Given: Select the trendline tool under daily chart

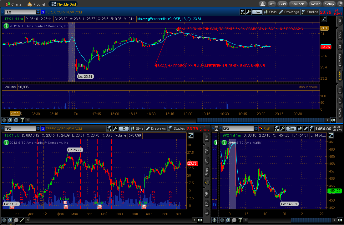Looking at the screenshot, I should point(22,220).
